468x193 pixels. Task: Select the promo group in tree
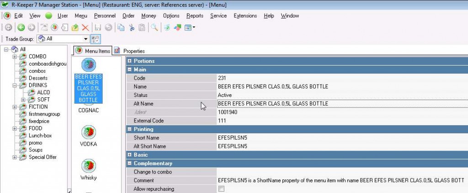(x=36, y=143)
